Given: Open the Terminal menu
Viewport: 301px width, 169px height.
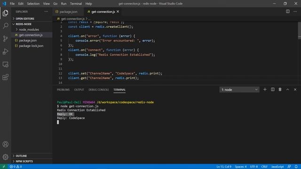Looking at the screenshot, I should point(76,4).
